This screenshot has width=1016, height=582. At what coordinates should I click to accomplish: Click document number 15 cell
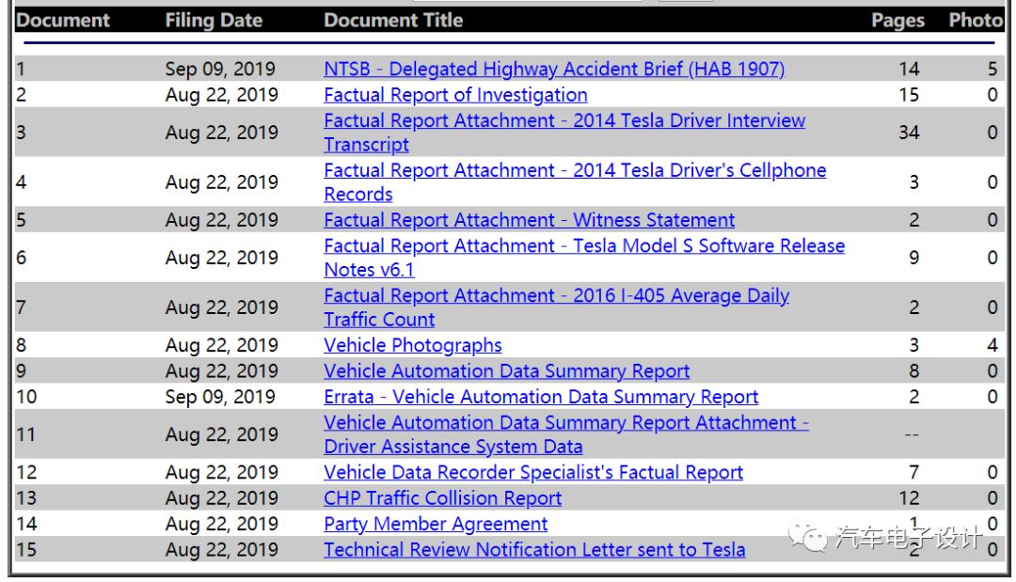(x=26, y=550)
